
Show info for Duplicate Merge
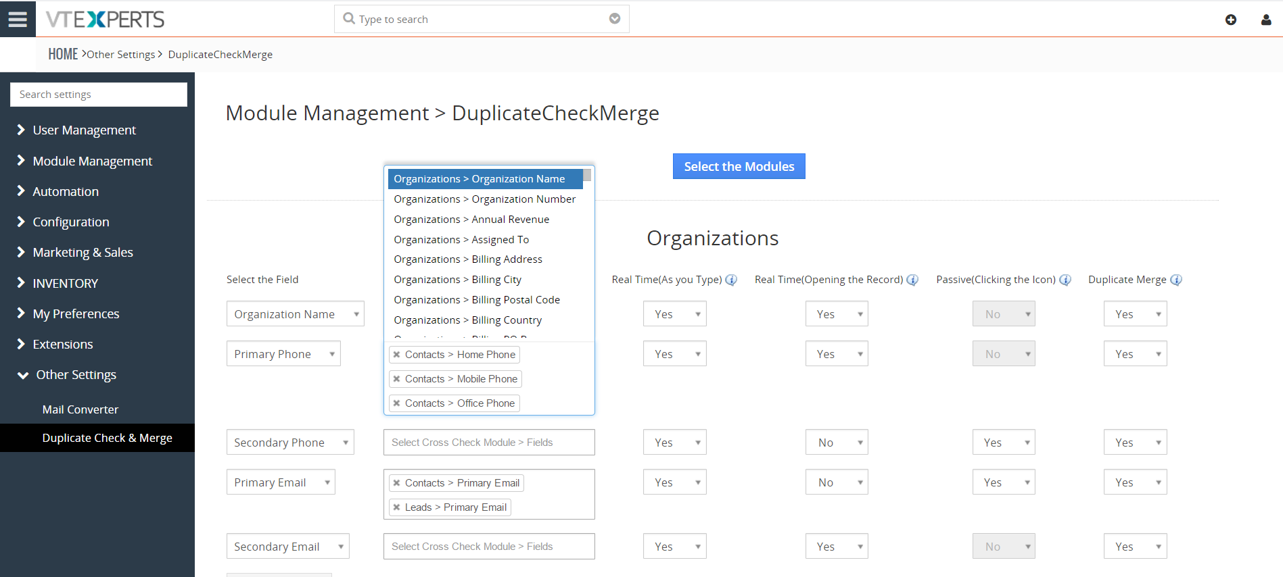1176,280
